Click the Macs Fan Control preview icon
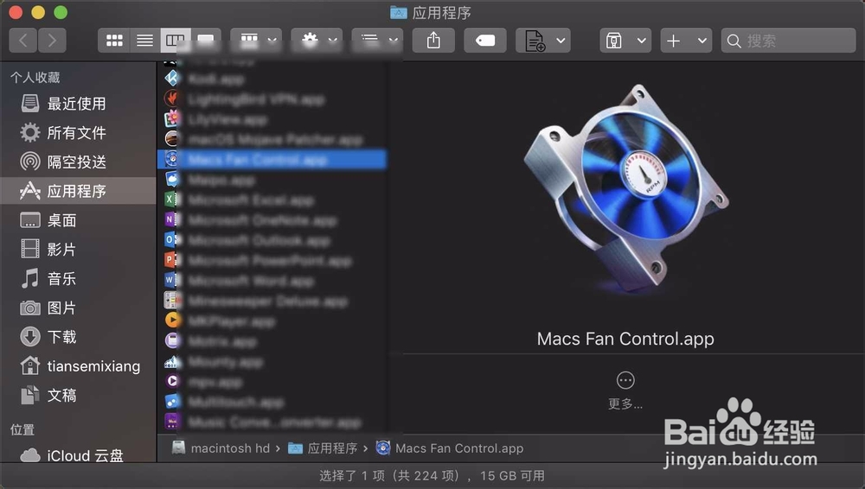The width and height of the screenshot is (865, 489). (626, 187)
